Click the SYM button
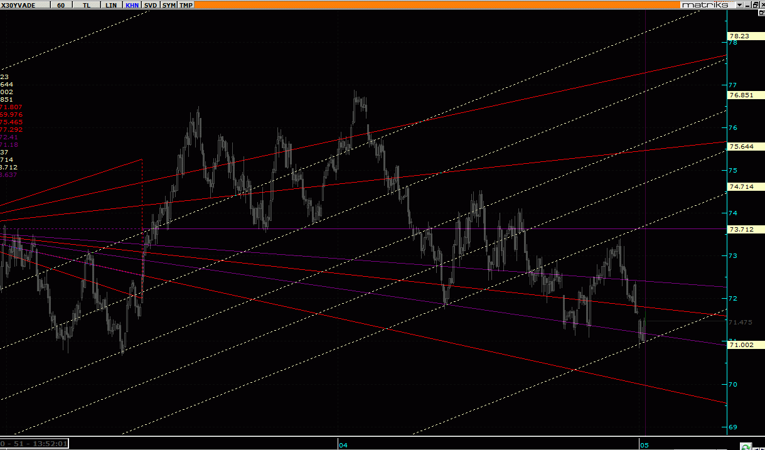The image size is (765, 450). 169,5
